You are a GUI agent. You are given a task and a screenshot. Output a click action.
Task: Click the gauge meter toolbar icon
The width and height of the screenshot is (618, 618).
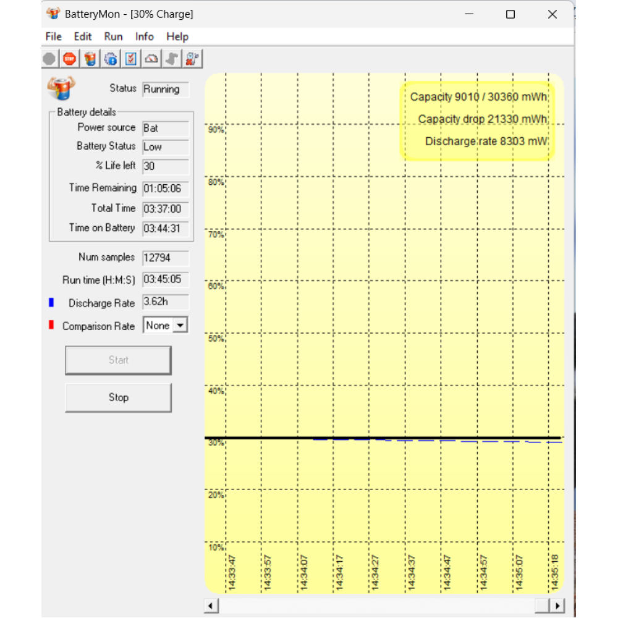click(x=151, y=59)
